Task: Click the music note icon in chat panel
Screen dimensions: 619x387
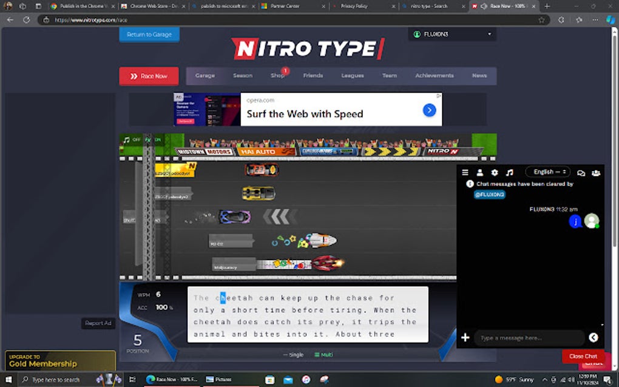Action: coord(510,172)
